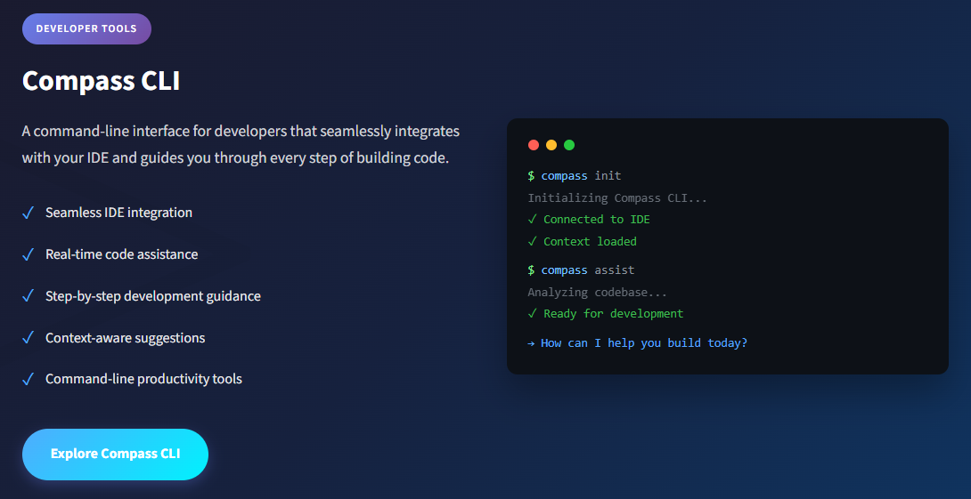Click the Developer Tools badge

tap(86, 28)
